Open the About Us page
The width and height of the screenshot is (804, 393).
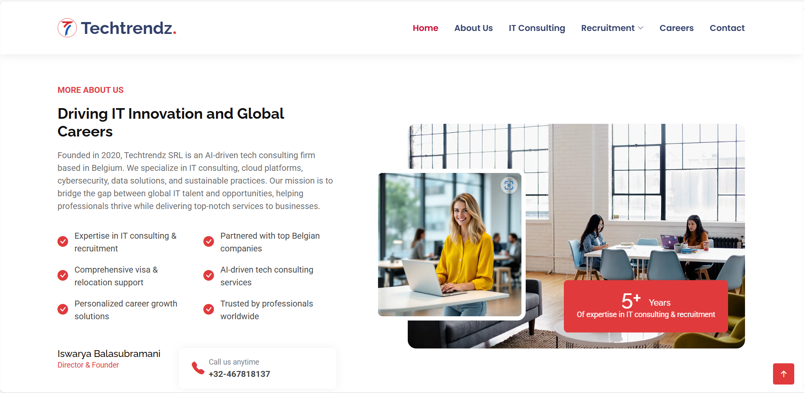473,28
